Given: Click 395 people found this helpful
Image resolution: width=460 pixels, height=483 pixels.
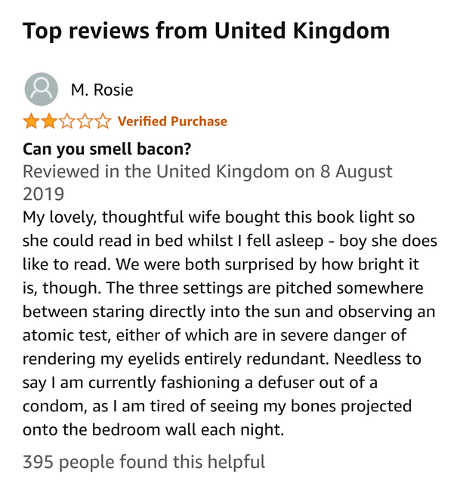Looking at the screenshot, I should 144,462.
